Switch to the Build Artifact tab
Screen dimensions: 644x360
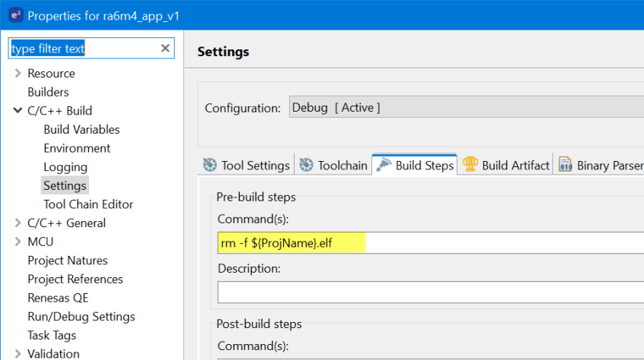[x=515, y=166]
